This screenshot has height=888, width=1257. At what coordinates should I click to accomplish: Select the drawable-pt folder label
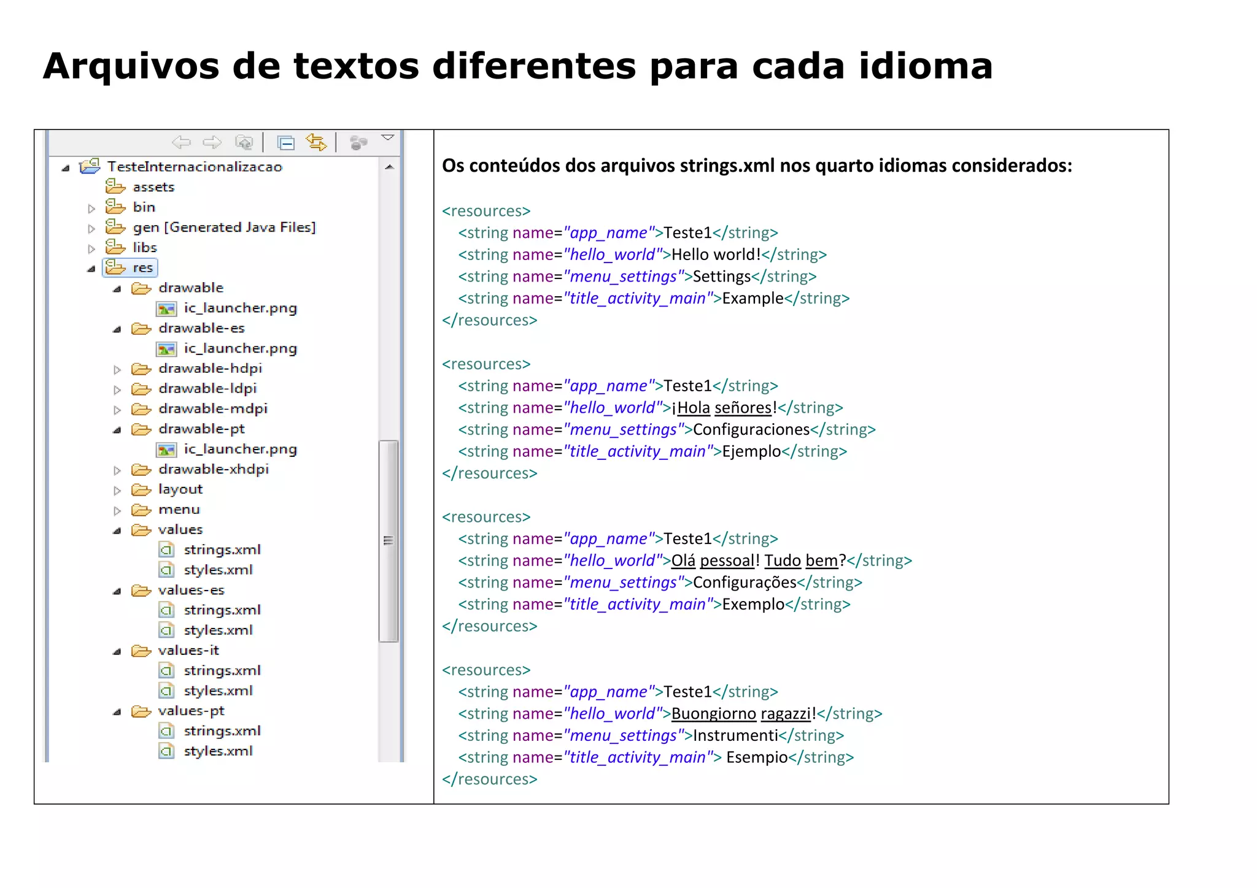click(x=201, y=429)
